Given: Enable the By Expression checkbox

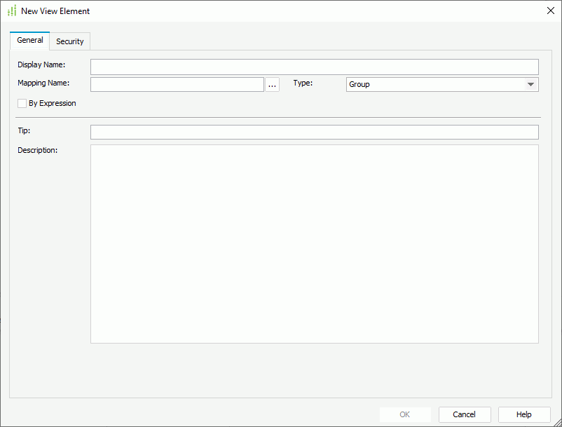Looking at the screenshot, I should 22,103.
